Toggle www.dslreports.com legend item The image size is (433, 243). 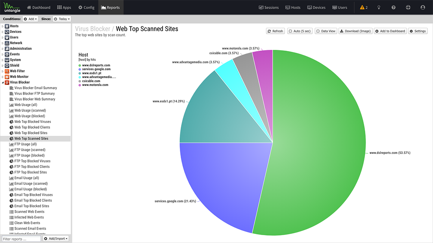point(94,65)
